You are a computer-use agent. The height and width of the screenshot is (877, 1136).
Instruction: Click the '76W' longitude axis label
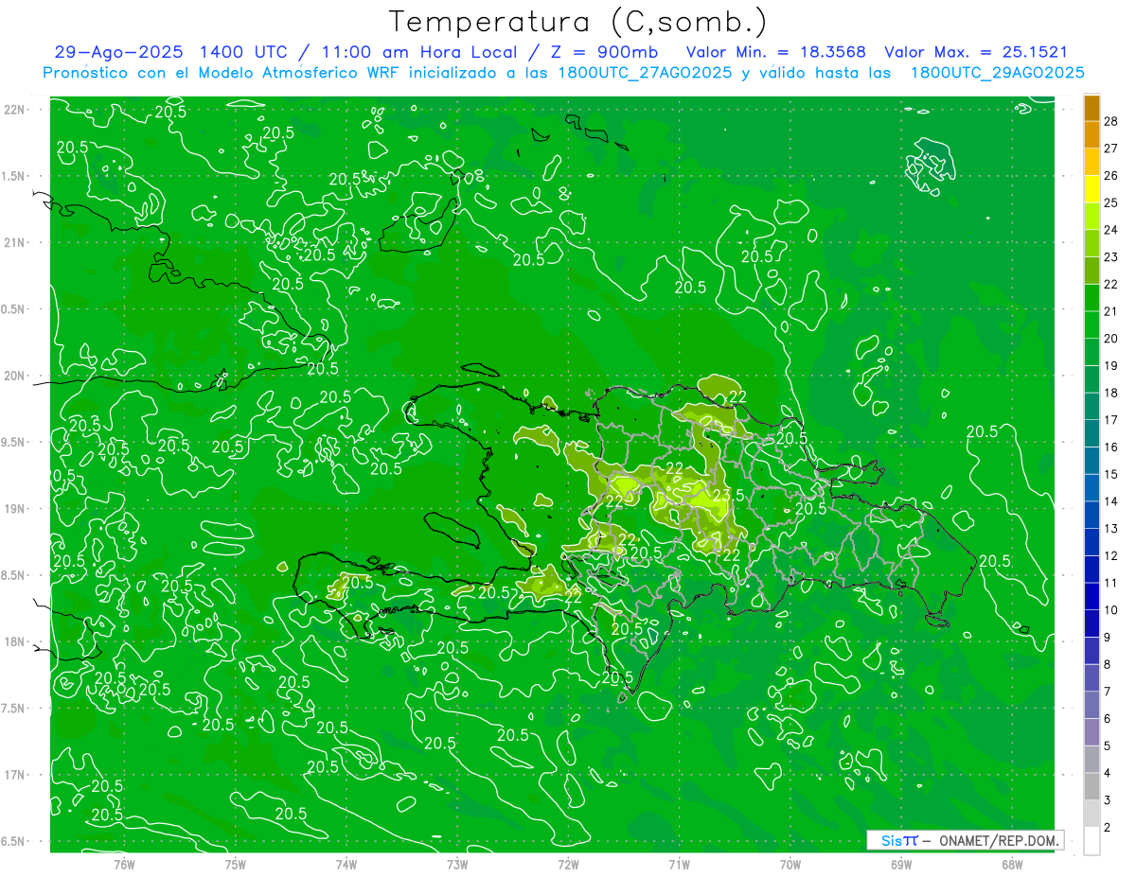(x=124, y=864)
